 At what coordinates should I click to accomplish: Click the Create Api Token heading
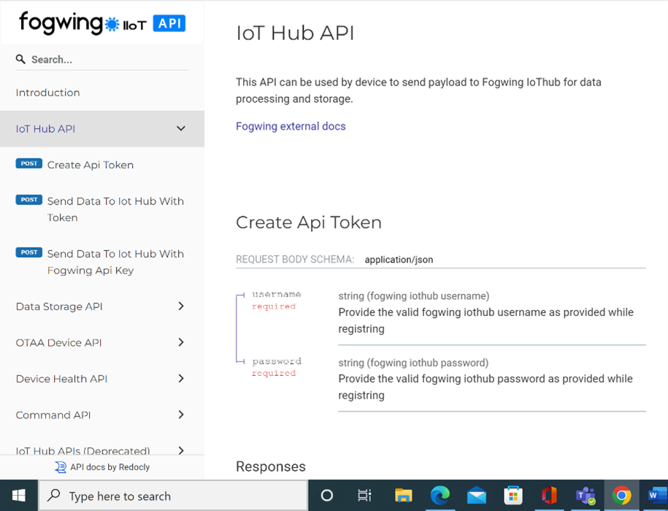(309, 223)
